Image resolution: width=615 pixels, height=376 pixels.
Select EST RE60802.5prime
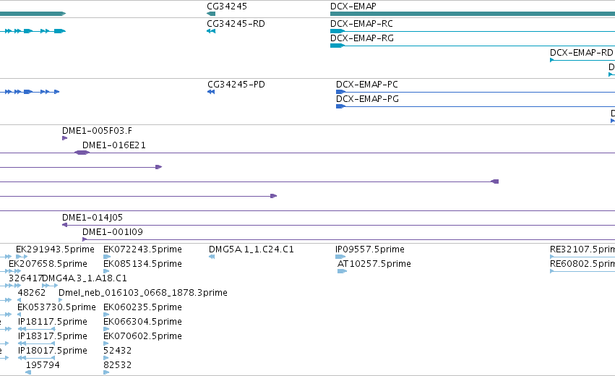pyautogui.click(x=582, y=264)
